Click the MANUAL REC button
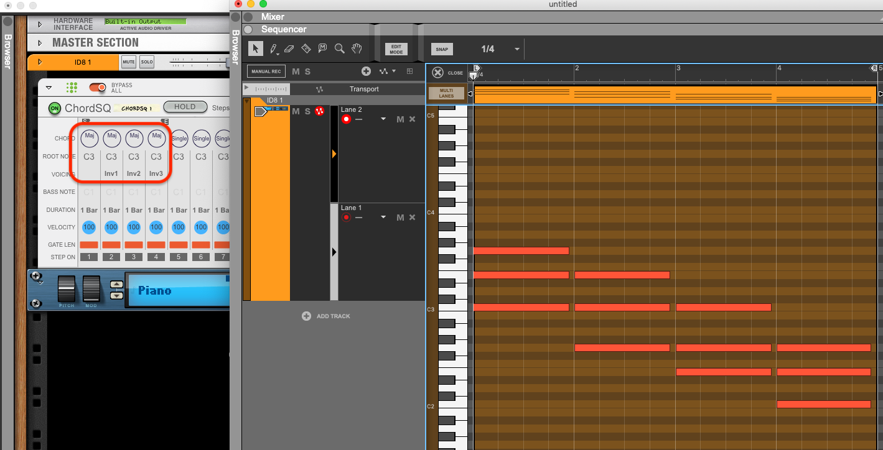 [266, 71]
